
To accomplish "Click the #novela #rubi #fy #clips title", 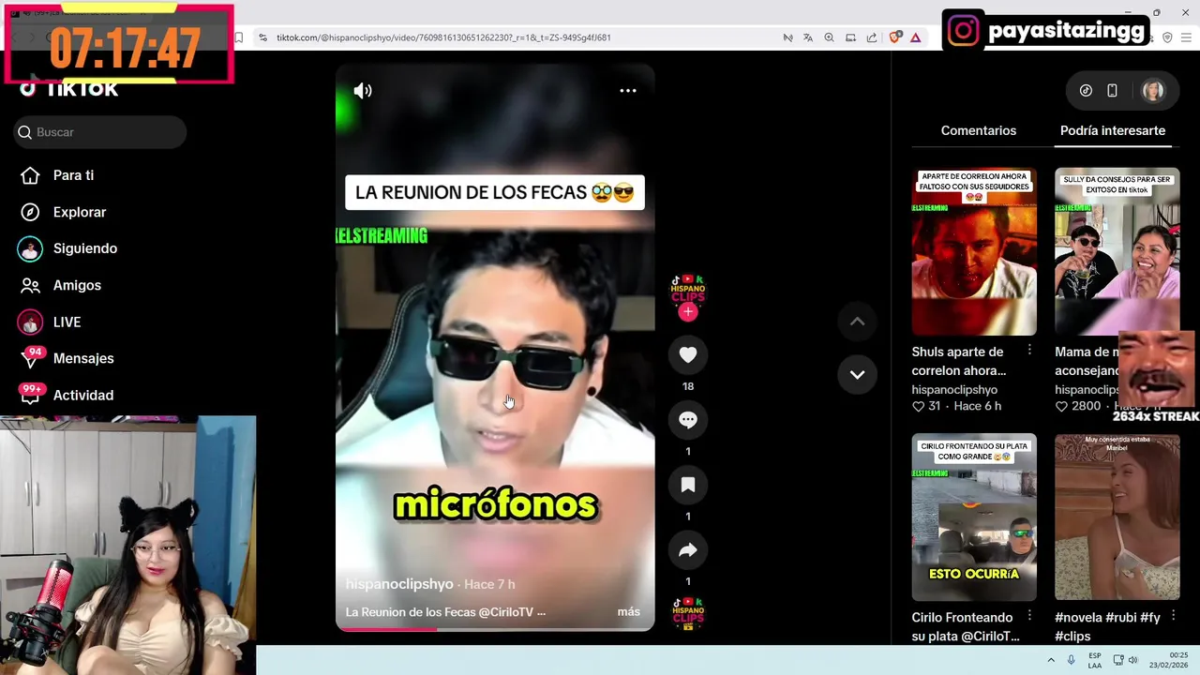I will [x=1107, y=626].
